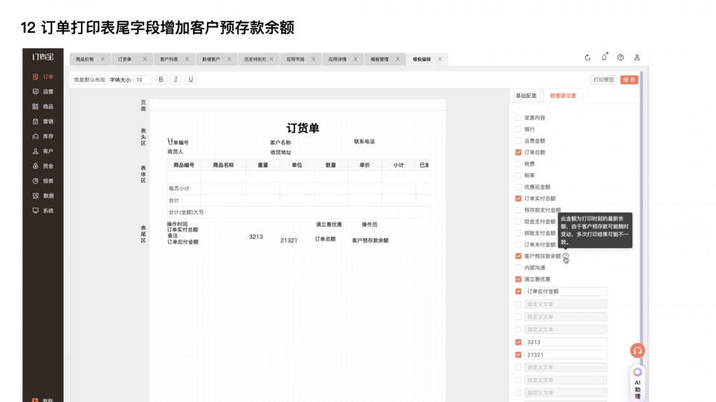This screenshot has height=402, width=716.
Task: Uncheck the 3213 custom text checkbox
Action: pyautogui.click(x=518, y=342)
